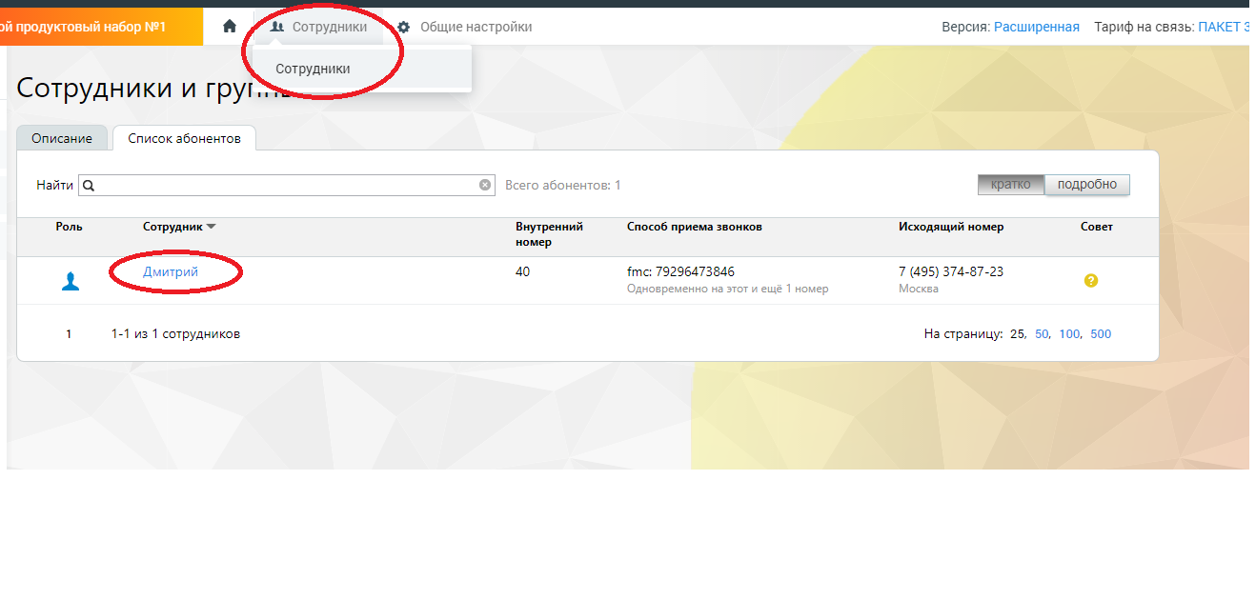
Task: Open Общие настройки gear menu
Action: click(x=464, y=27)
